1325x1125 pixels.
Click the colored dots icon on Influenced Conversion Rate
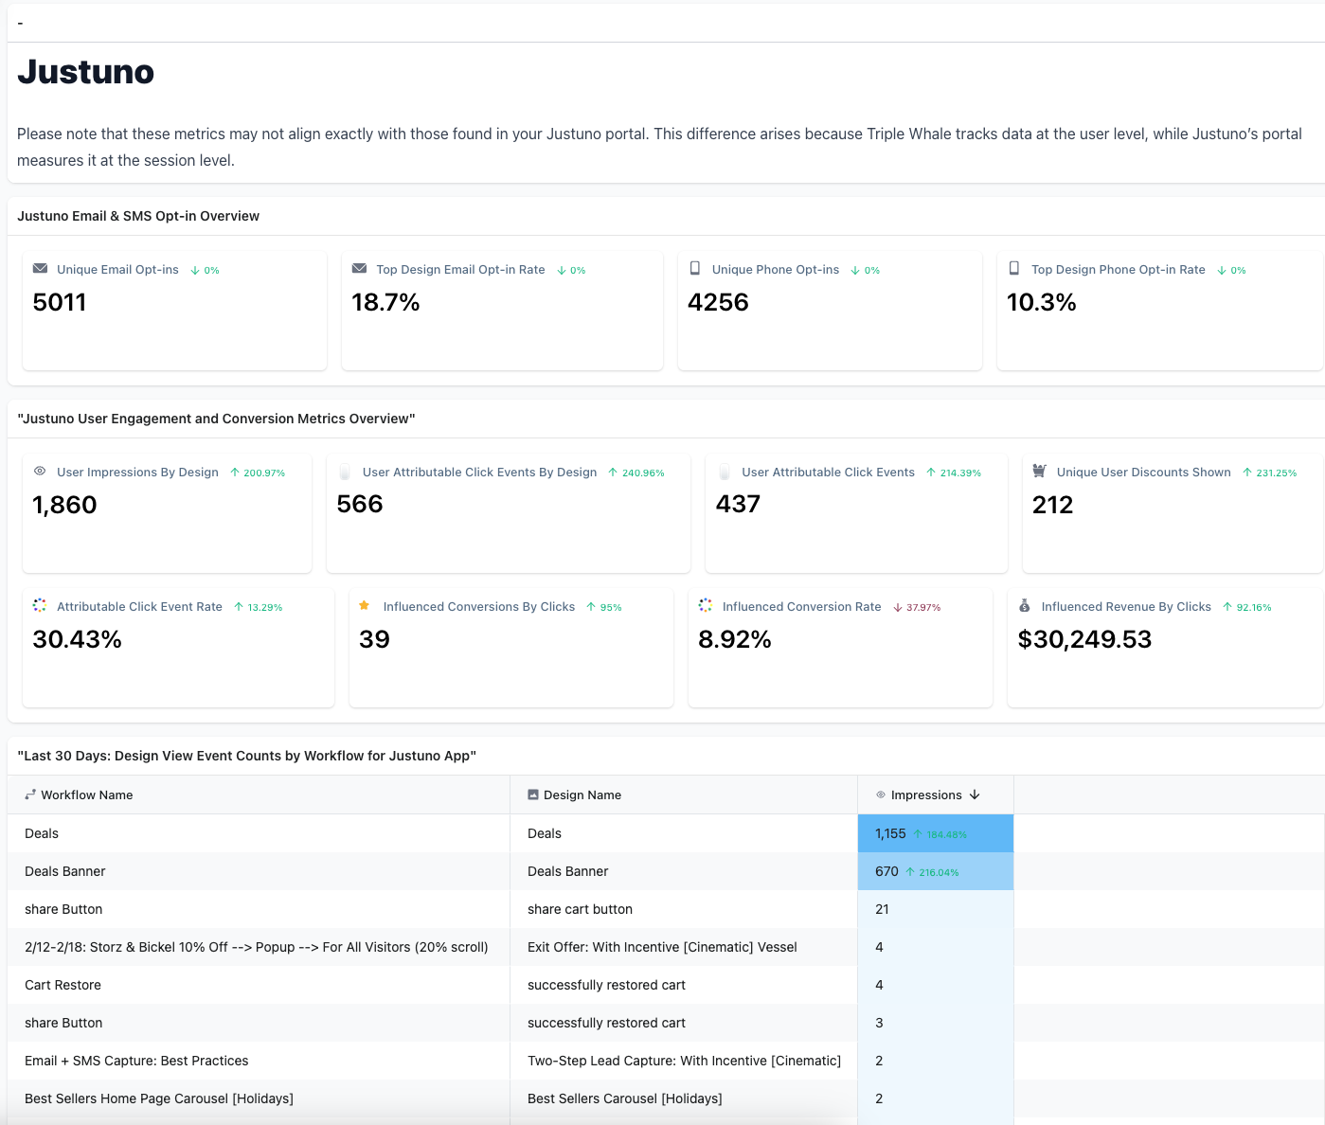click(705, 606)
